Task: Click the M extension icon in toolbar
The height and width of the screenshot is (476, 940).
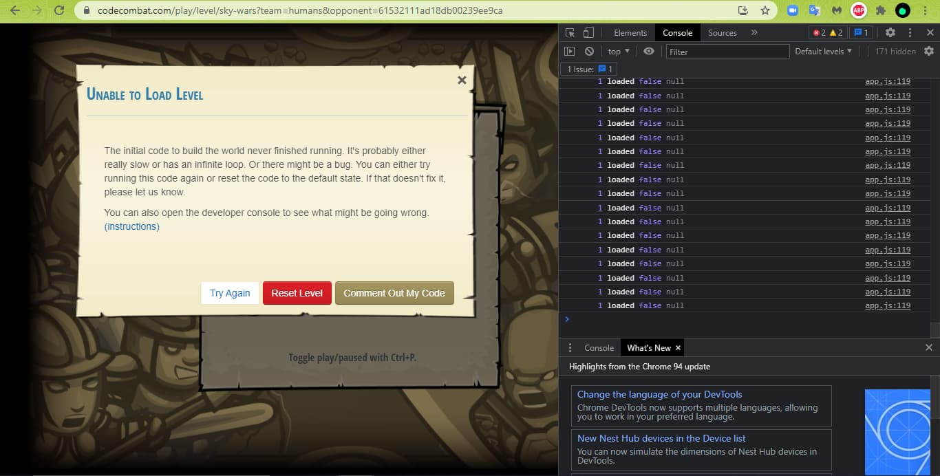Action: 836,10
